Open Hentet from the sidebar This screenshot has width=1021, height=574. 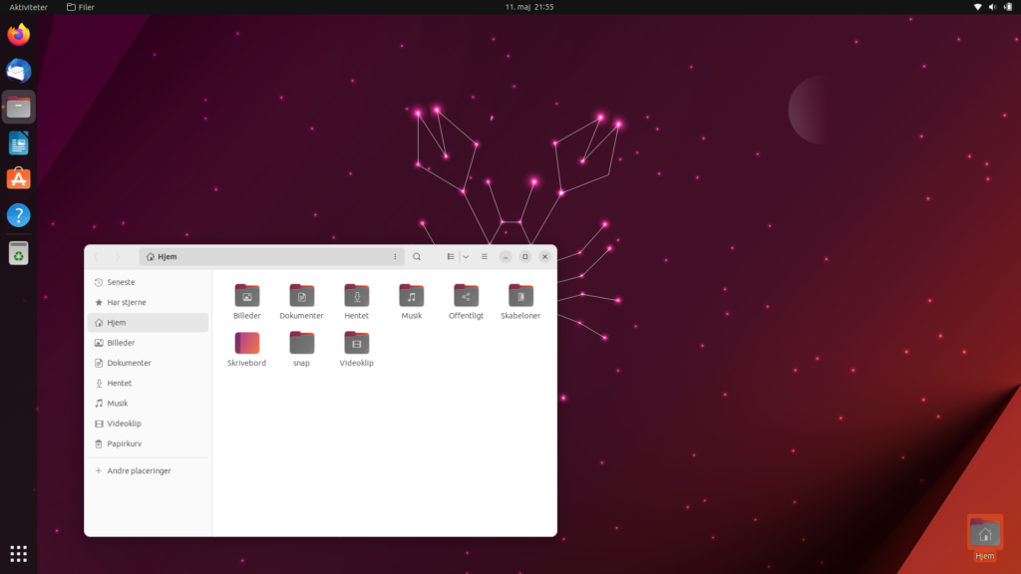pyautogui.click(x=148, y=383)
